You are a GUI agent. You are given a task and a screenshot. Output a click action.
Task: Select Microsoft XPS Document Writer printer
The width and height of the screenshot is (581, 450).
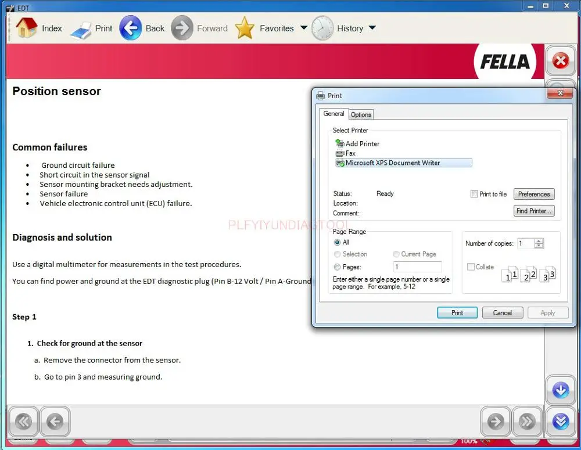(404, 163)
